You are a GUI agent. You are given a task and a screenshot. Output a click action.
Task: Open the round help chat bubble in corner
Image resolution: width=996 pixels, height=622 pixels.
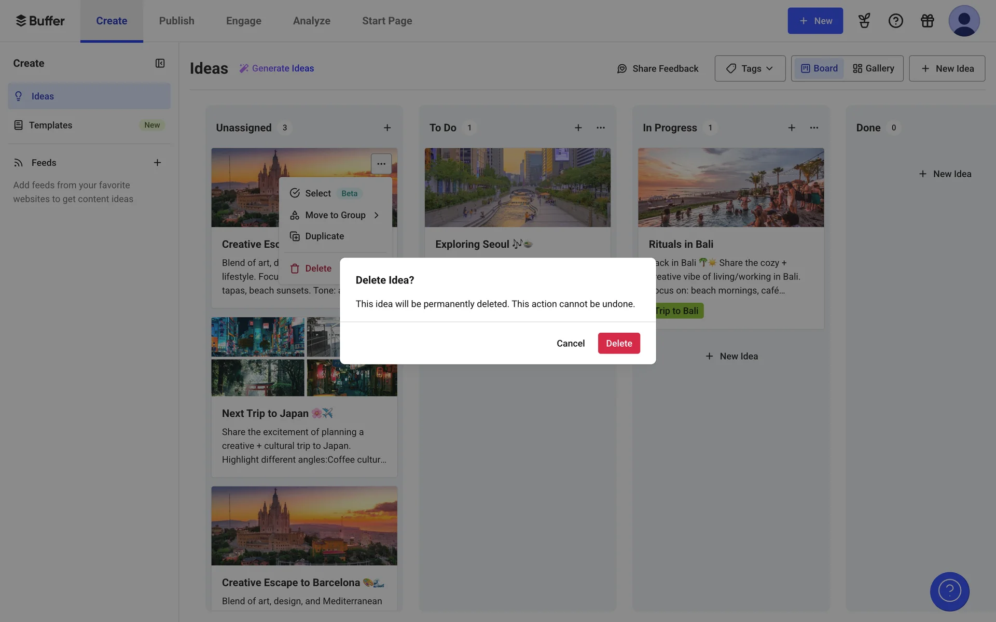coord(949,591)
